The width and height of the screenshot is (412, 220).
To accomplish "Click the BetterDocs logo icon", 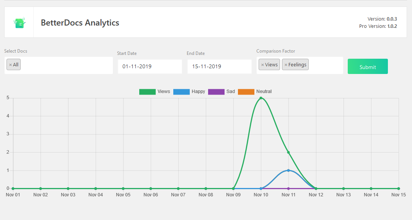I will pos(19,22).
